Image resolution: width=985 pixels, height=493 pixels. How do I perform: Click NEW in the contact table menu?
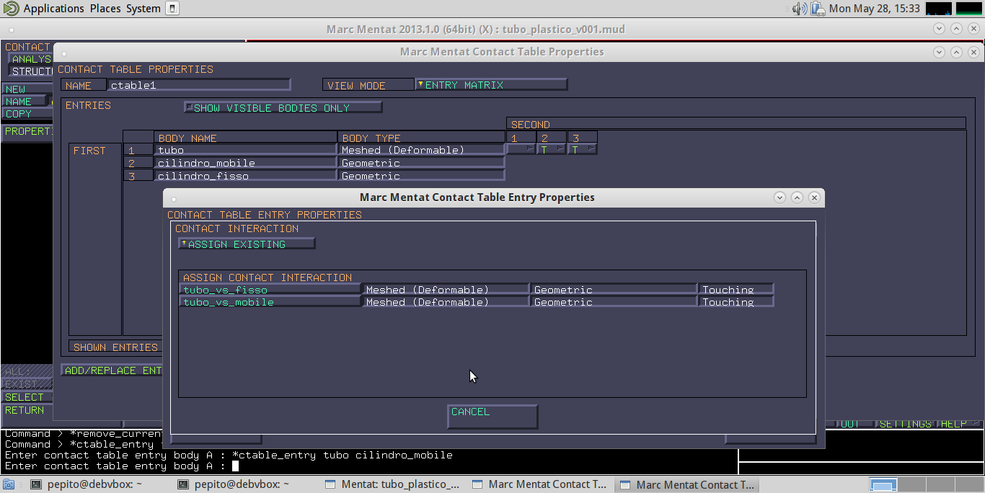click(27, 89)
